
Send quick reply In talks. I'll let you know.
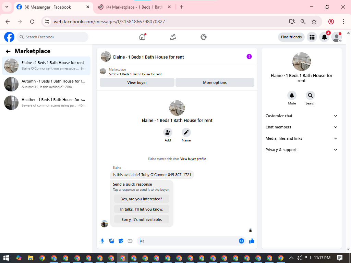click(142, 209)
